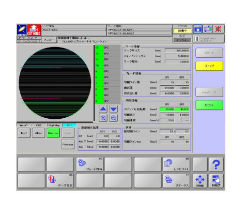The image size is (247, 204).
Task: Click the gray スタート button
Action: click(209, 53)
